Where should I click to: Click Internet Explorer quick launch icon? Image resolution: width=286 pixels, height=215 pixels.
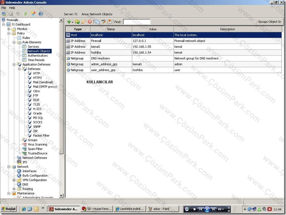(24, 209)
